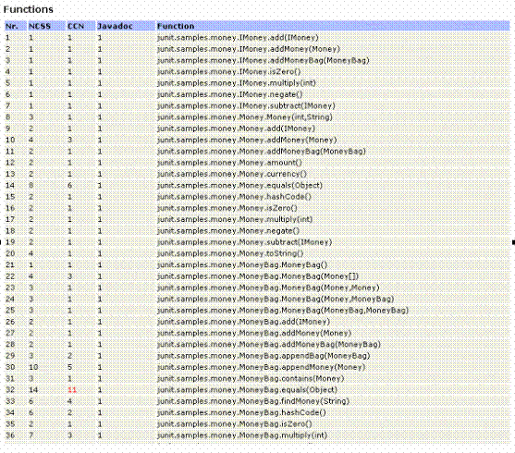This screenshot has height=453, width=515.
Task: Select Money.toString() function entry
Action: tap(230, 253)
